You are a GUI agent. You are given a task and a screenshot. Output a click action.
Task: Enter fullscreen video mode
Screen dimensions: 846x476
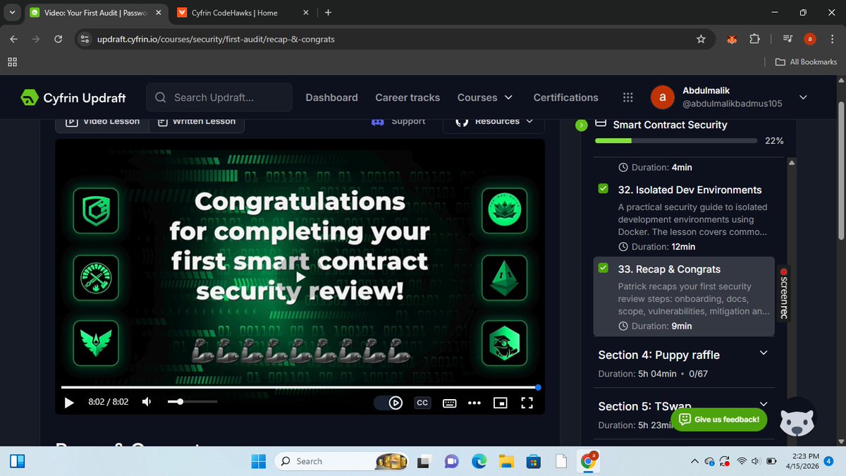pos(527,403)
